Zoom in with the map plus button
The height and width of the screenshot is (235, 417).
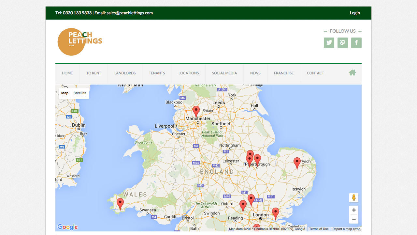(x=354, y=210)
